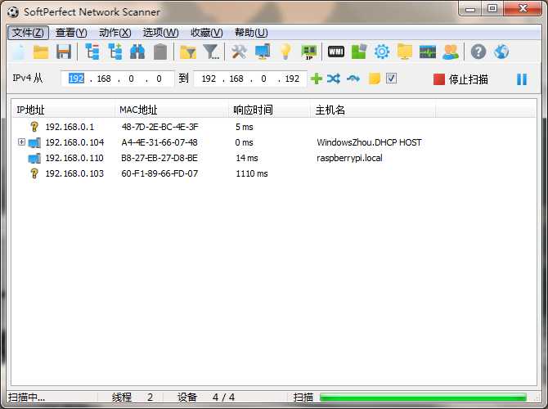Click MAC address A4-4E-31-66-07-48
548x409 pixels.
(159, 142)
